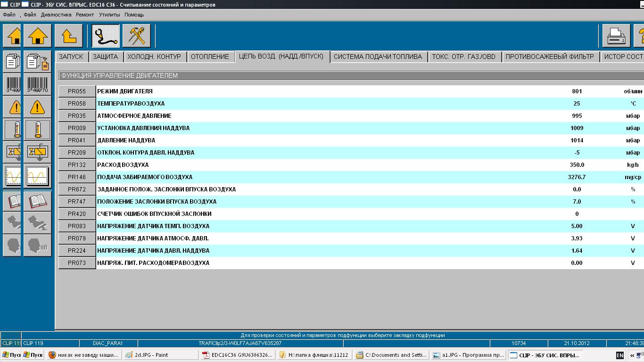The image size is (644, 362).
Task: Click the up-arrow back navigation icon
Action: click(x=69, y=36)
